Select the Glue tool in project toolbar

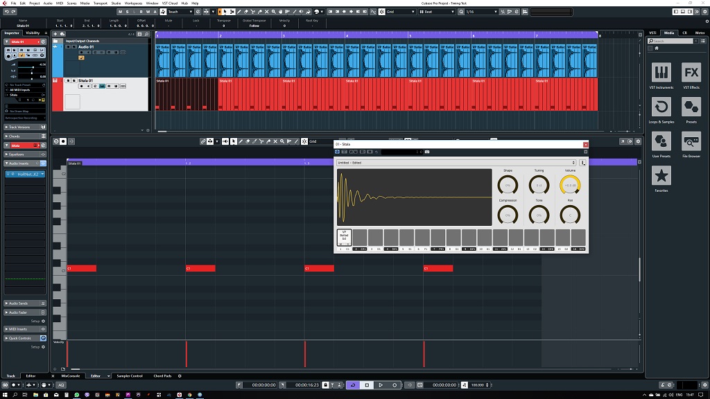pyautogui.click(x=260, y=12)
